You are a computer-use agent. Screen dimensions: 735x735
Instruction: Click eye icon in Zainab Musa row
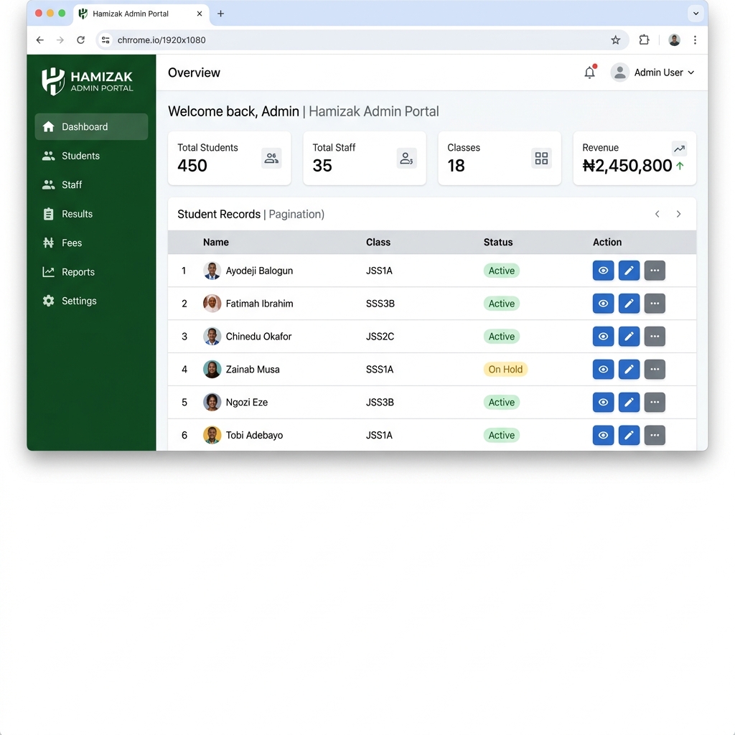point(603,369)
